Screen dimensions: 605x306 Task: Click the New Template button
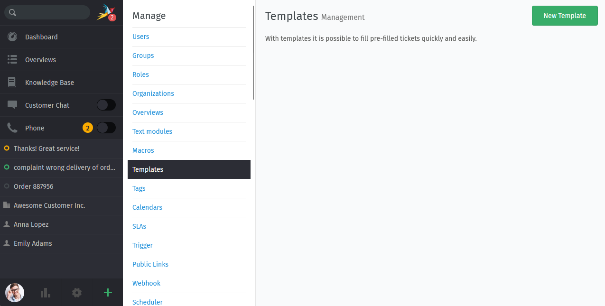tap(565, 16)
